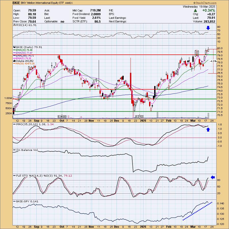The image size is (229, 229).
Task: Click the 80.0 price axis label
Action: click(x=220, y=48)
